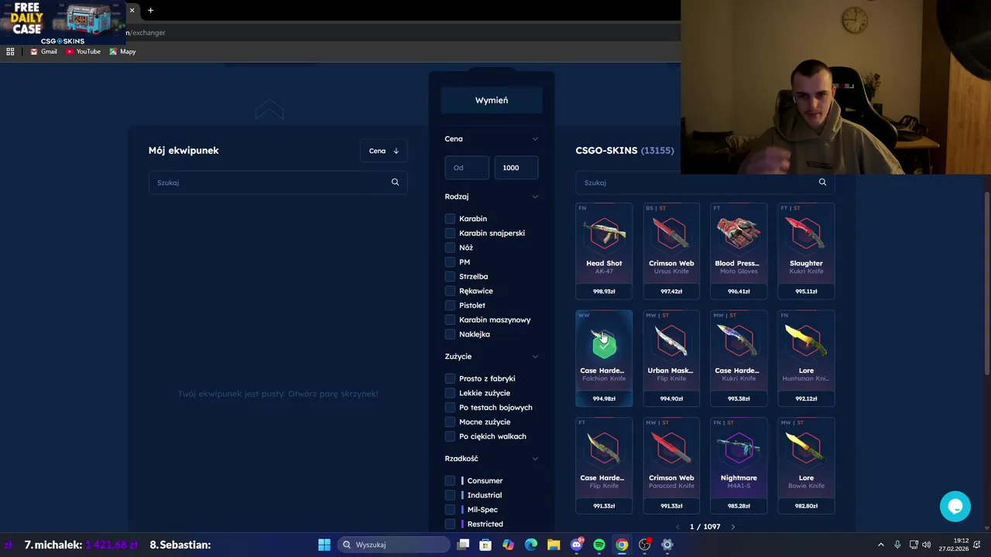This screenshot has width=991, height=557.
Task: Open File Explorer from taskbar
Action: point(554,545)
